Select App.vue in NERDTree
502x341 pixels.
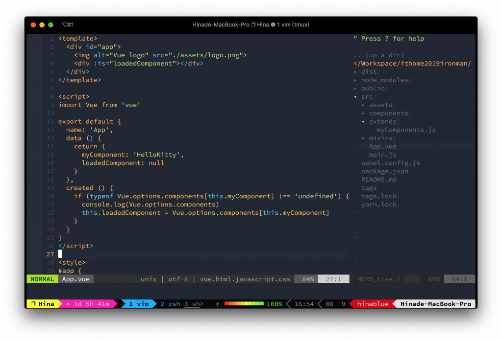[382, 146]
